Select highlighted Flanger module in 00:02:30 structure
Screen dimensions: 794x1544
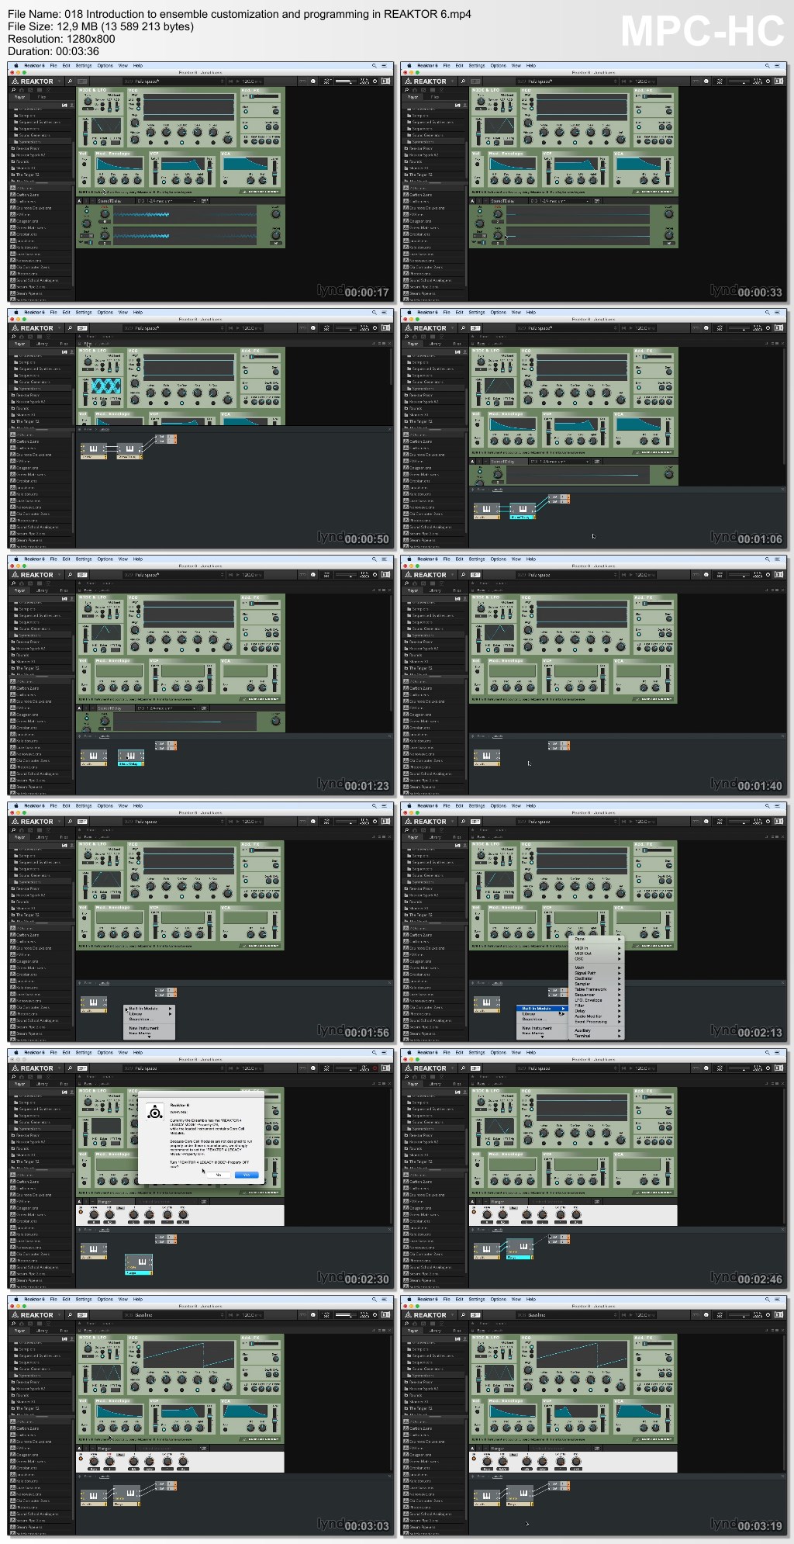(x=139, y=1265)
